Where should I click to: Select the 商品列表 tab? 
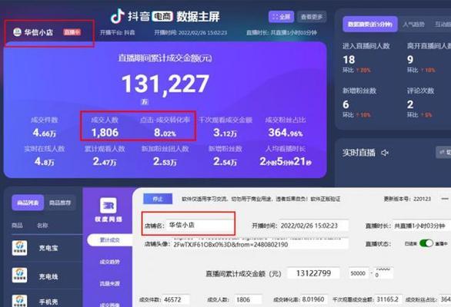click(x=28, y=203)
